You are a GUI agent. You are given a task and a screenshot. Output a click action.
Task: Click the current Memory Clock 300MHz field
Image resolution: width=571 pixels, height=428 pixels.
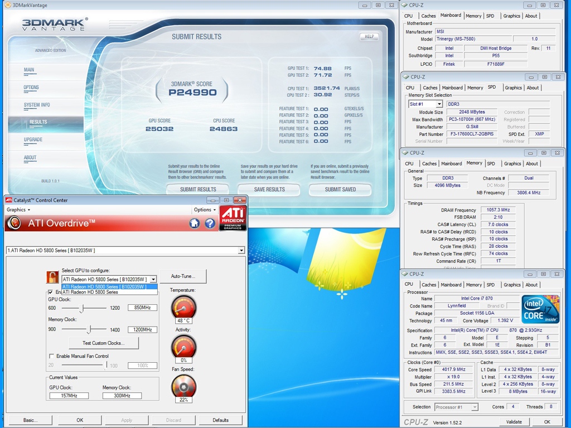click(122, 396)
